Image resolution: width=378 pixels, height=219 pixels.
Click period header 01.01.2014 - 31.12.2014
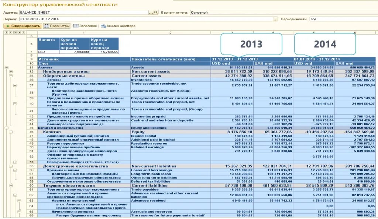click(334, 59)
